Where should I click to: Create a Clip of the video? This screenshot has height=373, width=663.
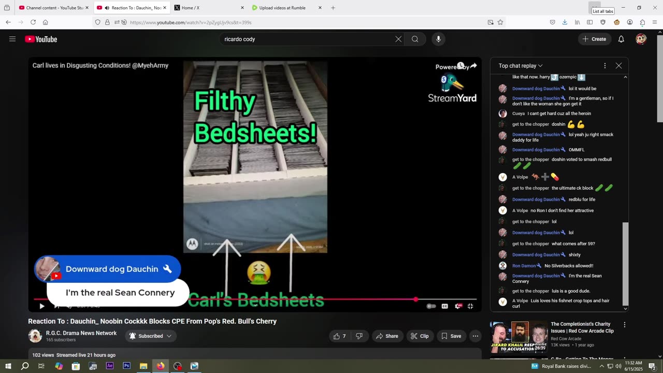420,336
